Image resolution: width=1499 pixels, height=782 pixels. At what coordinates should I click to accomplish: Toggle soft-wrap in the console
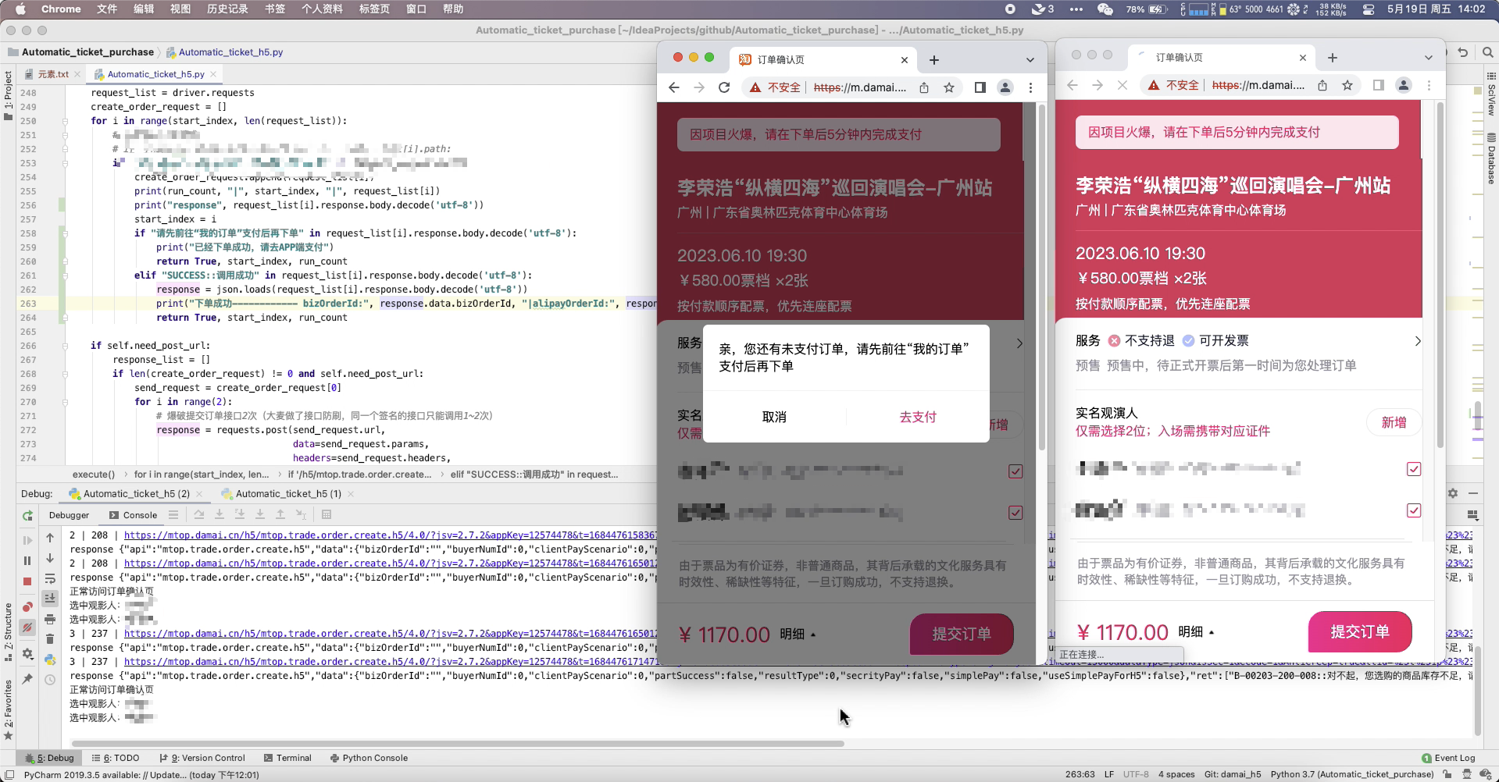[x=50, y=578]
